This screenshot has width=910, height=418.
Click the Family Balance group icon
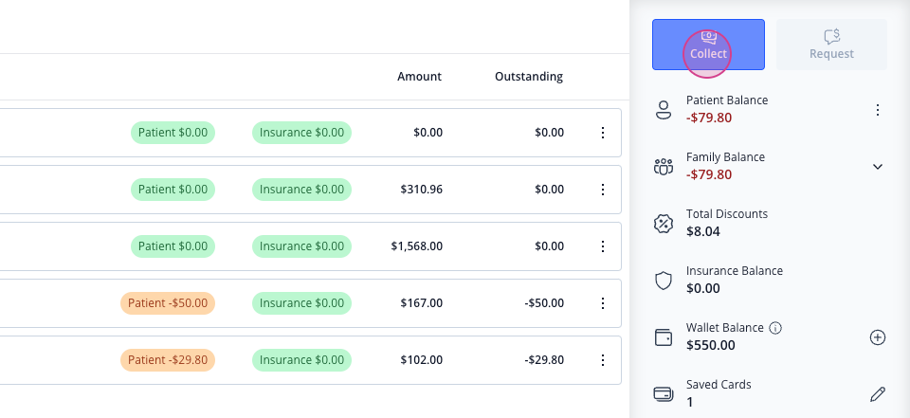(x=663, y=167)
